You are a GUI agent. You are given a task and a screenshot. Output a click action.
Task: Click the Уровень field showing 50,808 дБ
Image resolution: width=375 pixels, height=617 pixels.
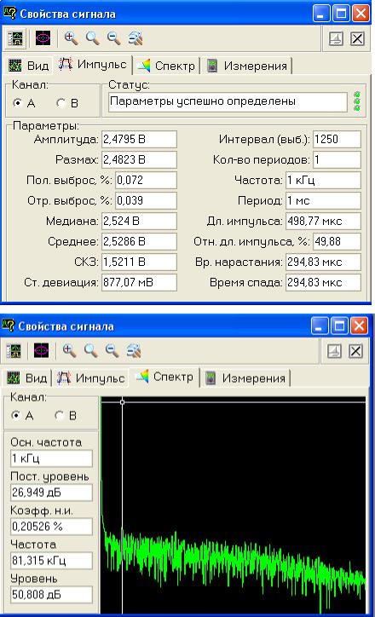[x=51, y=595]
